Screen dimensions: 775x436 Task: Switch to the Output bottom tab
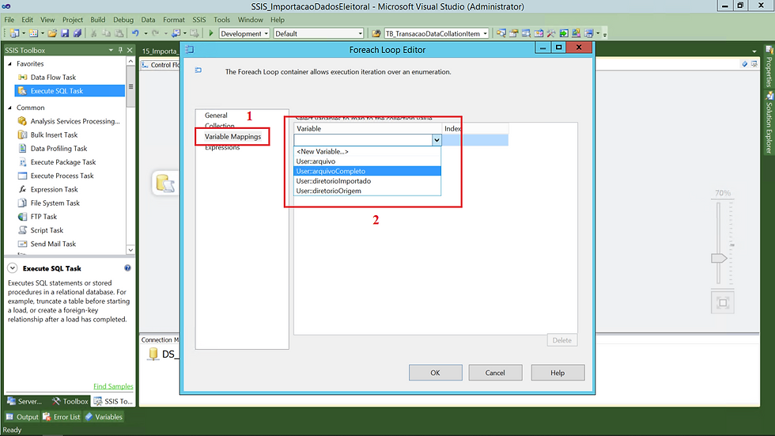coord(22,417)
